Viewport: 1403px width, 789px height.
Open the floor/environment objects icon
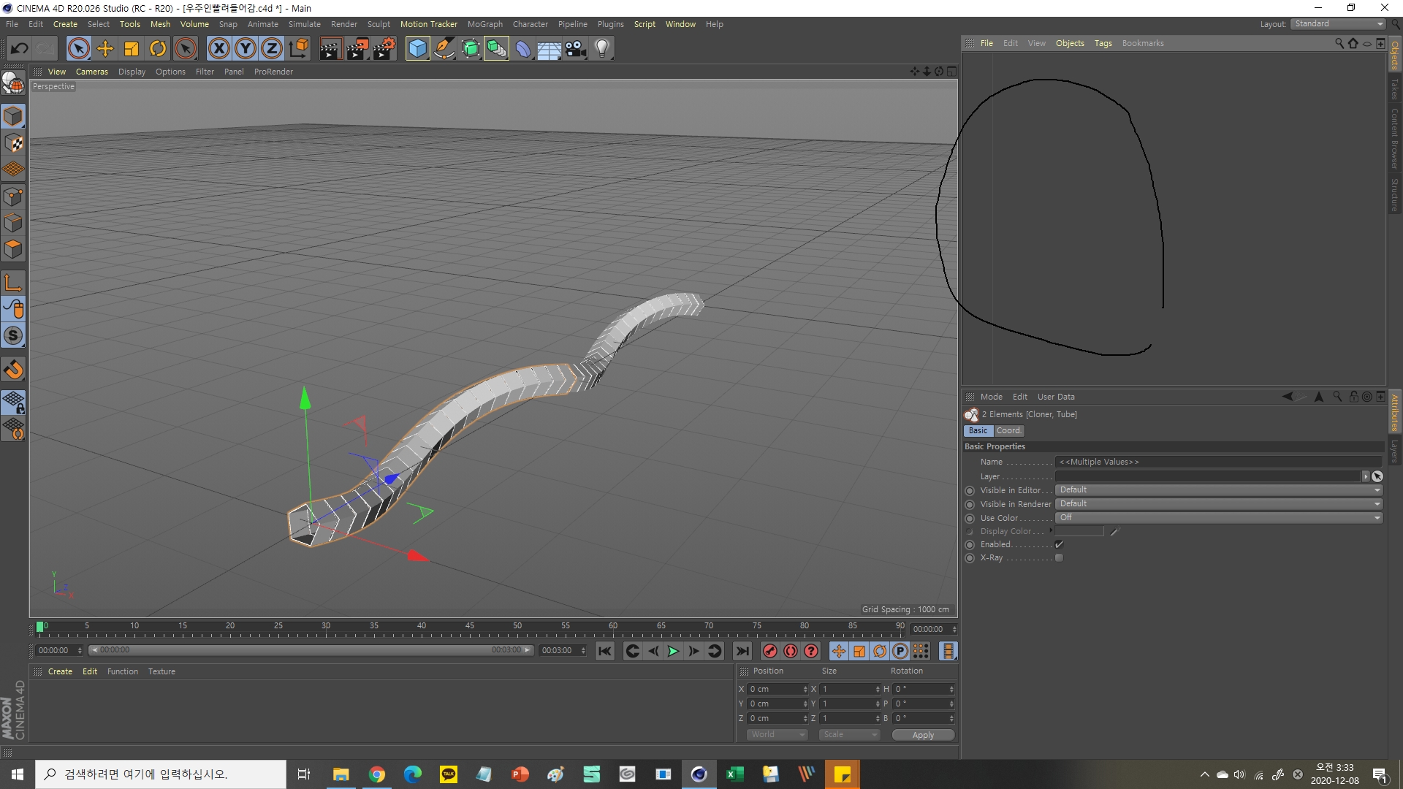[x=549, y=49]
